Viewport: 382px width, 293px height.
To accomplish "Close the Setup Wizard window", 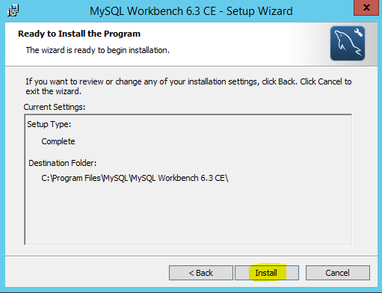I will [x=366, y=7].
